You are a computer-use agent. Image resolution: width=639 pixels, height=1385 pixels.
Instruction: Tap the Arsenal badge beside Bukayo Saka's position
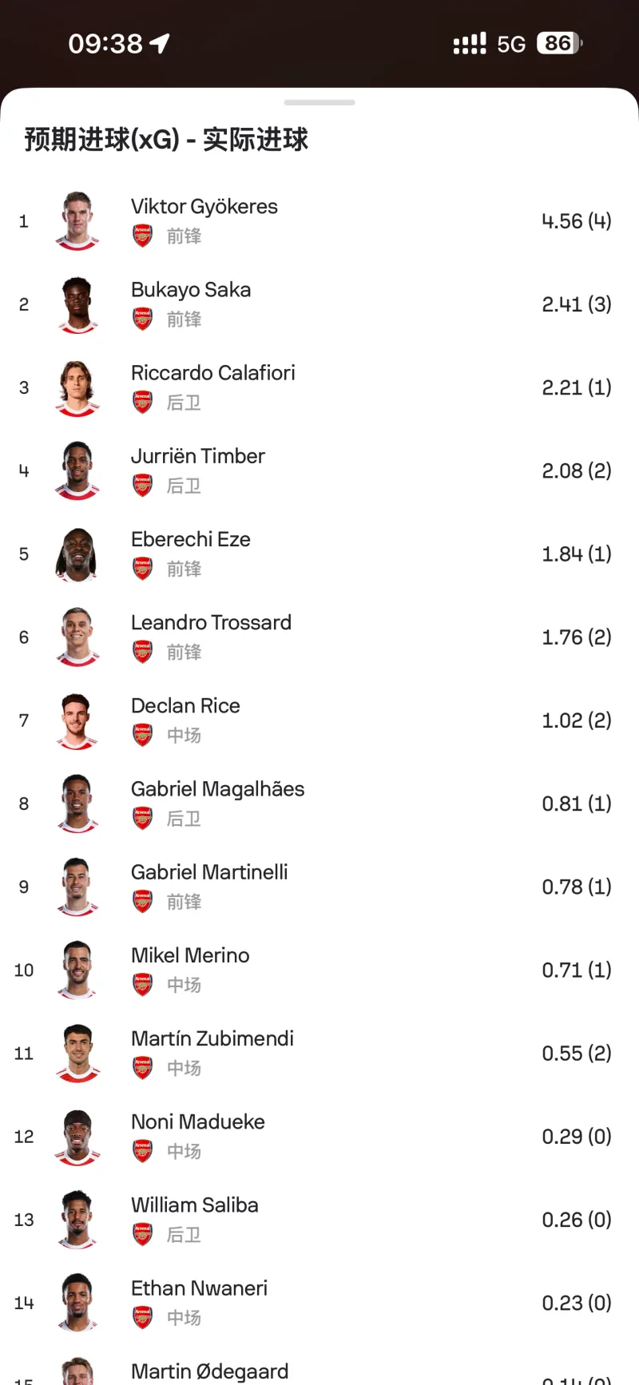click(x=142, y=319)
